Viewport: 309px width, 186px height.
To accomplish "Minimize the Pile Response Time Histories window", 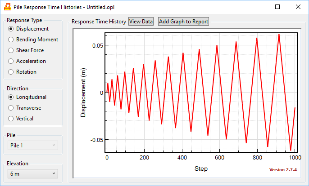I will (257, 7).
